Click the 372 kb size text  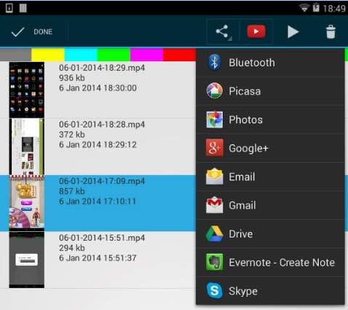pyautogui.click(x=72, y=134)
